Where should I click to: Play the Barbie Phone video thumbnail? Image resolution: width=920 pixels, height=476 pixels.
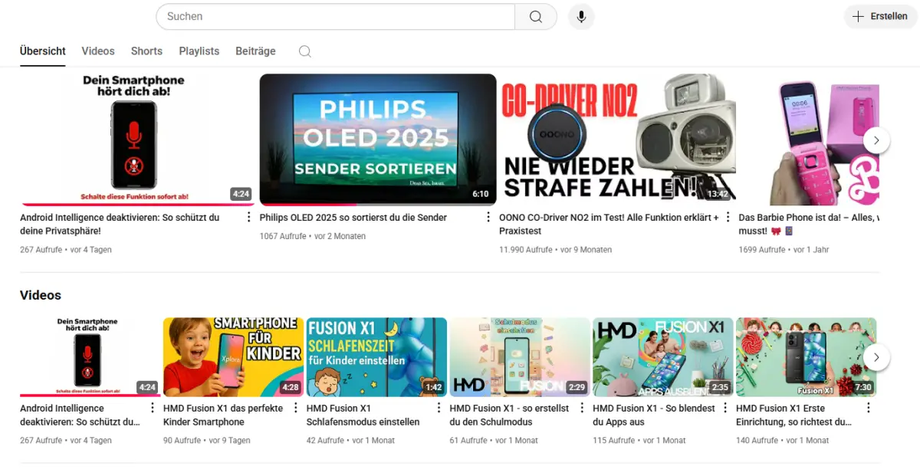[x=809, y=140]
